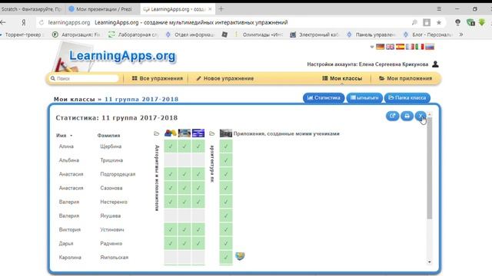Click third checkmark cell for Дарья Радченко

click(x=198, y=243)
